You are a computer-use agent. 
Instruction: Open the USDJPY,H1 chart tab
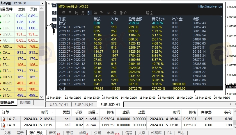(x=59, y=105)
